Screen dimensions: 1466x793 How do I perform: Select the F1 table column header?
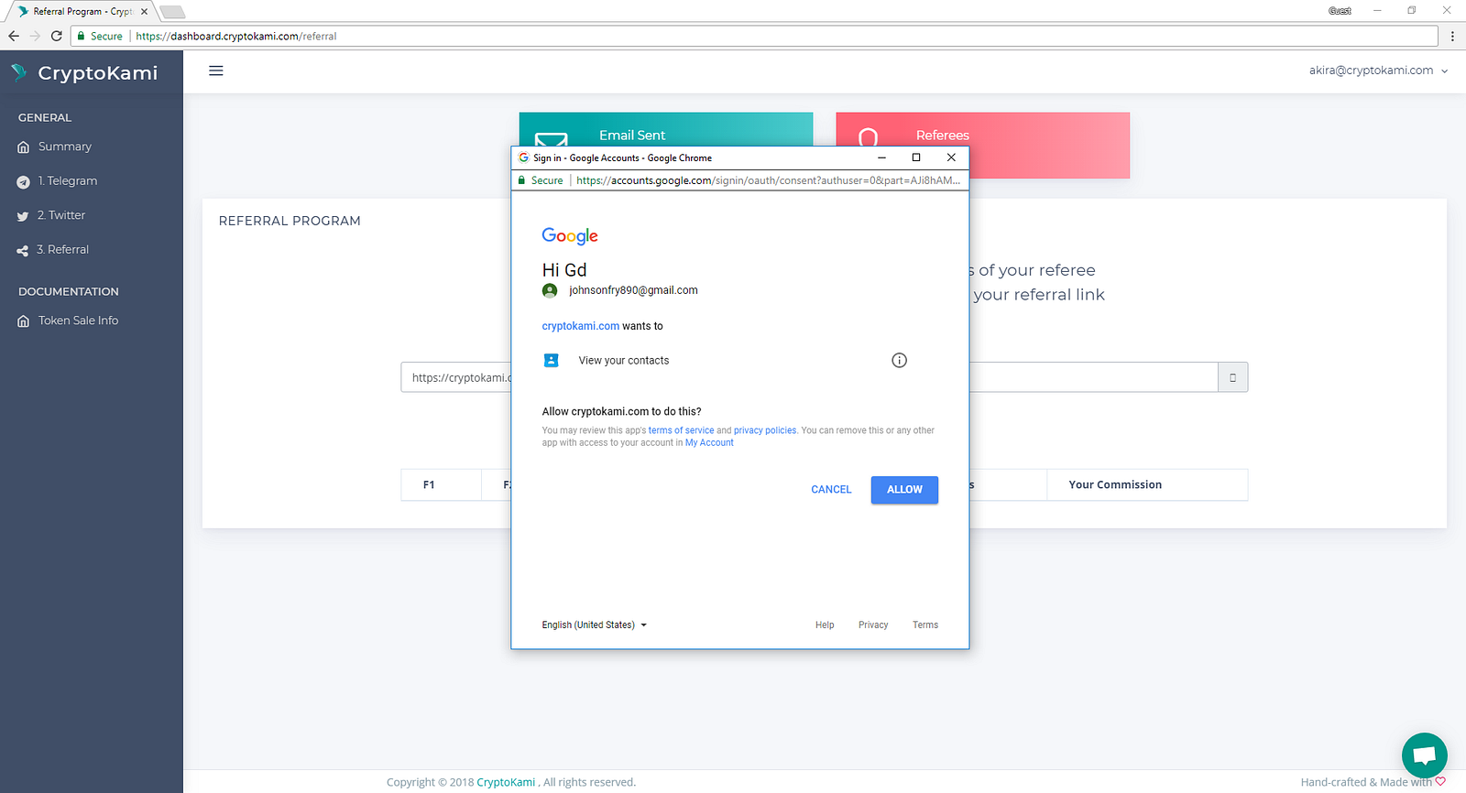[x=442, y=485]
